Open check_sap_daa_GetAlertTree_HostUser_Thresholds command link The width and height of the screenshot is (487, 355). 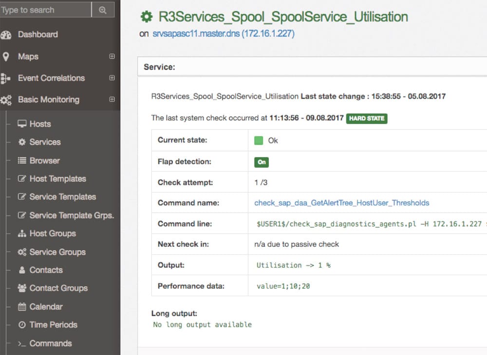[342, 203]
